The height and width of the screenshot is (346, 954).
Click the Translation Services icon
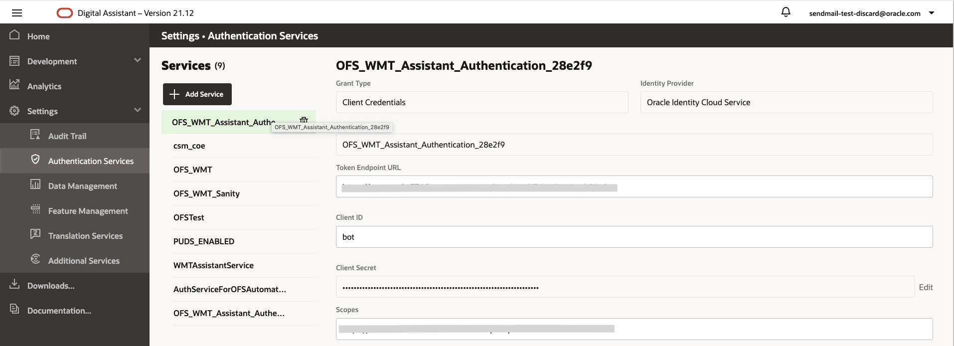[x=35, y=234]
